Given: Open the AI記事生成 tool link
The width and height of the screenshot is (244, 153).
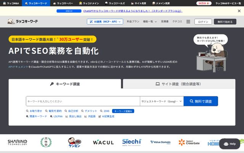Looking at the screenshot, I should tap(106, 116).
